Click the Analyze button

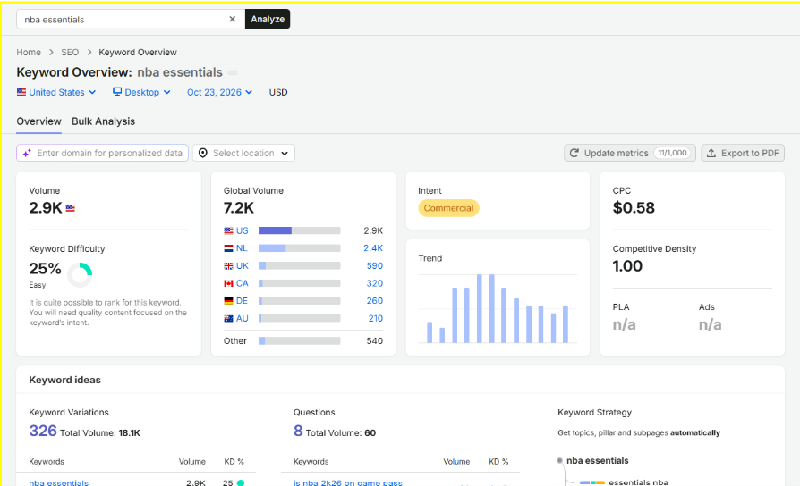268,20
